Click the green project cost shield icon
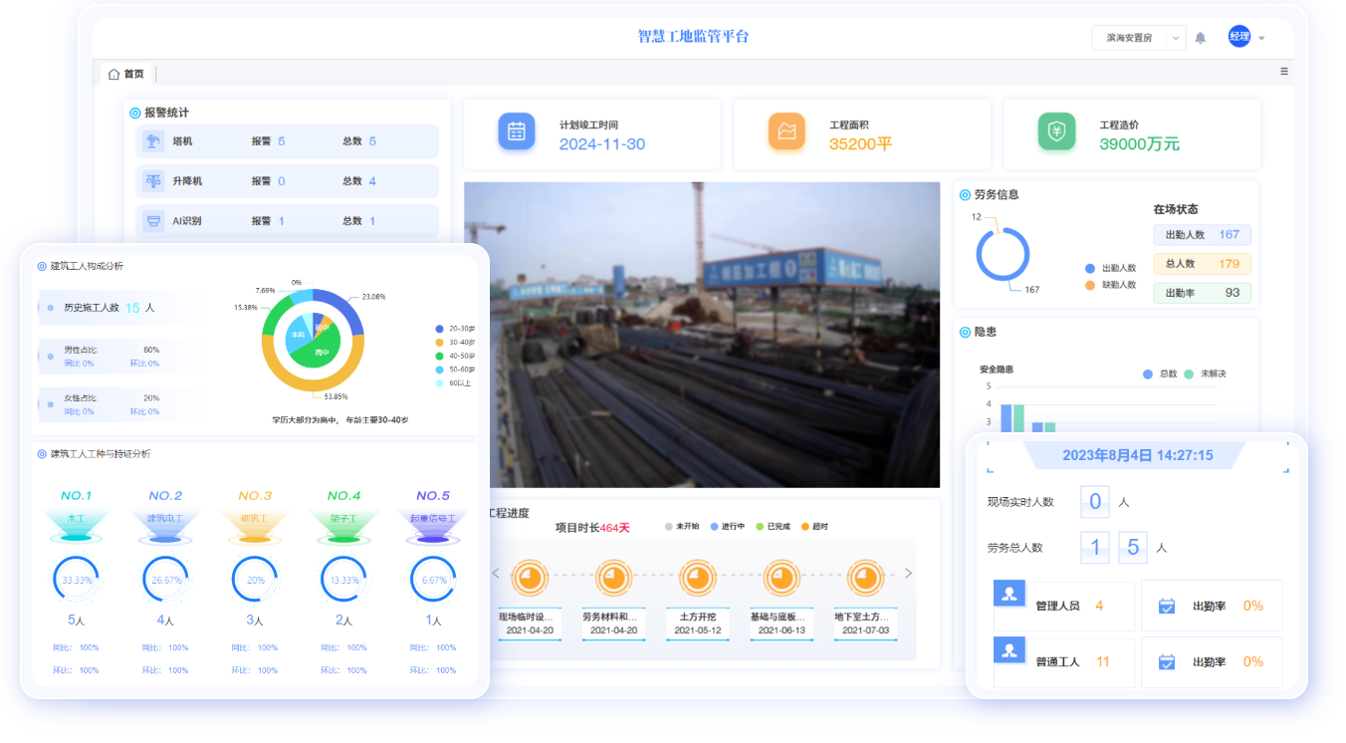This screenshot has width=1346, height=743. 1056,131
